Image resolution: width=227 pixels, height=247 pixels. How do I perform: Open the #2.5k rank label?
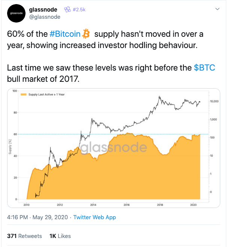tap(79, 10)
